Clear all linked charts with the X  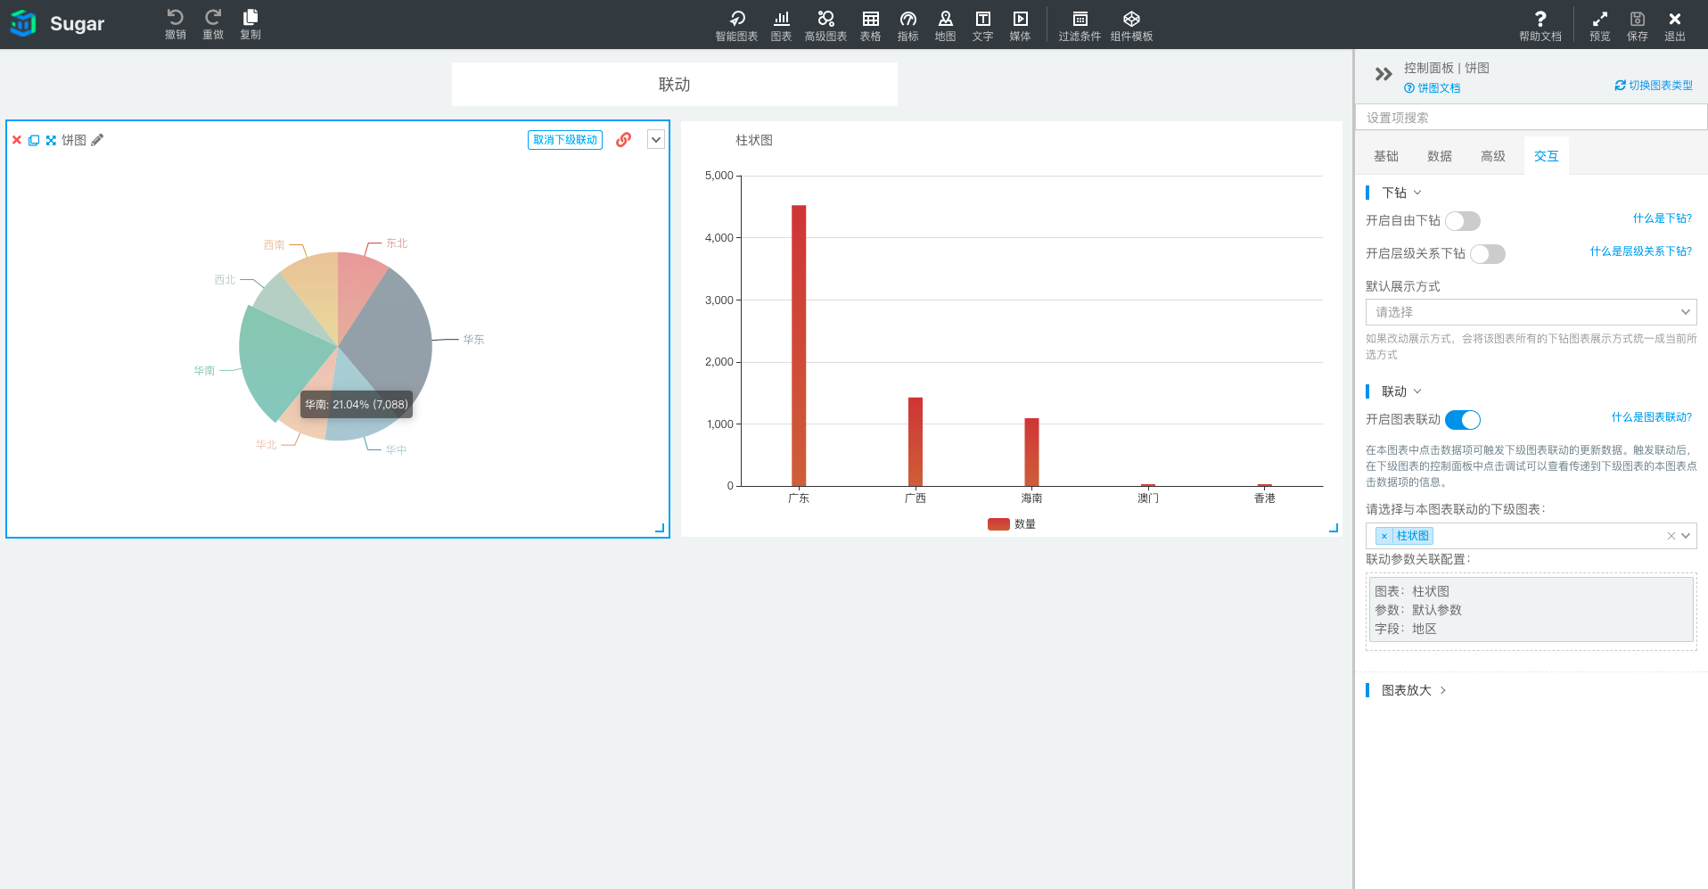click(1671, 536)
